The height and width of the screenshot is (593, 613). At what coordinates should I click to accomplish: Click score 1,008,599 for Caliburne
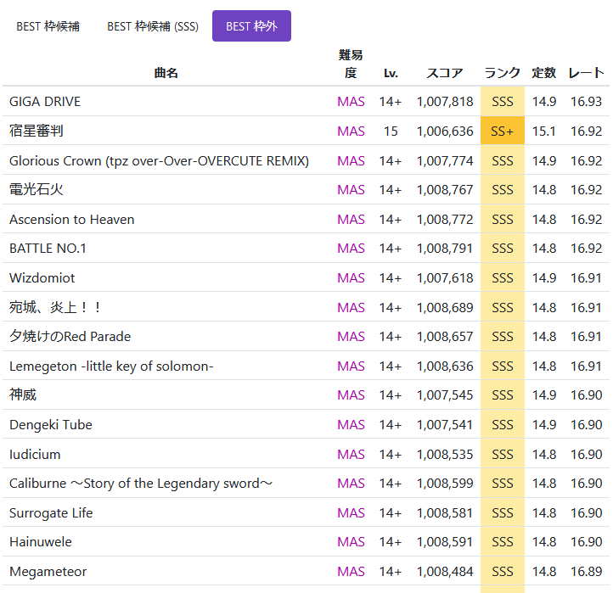pyautogui.click(x=445, y=484)
